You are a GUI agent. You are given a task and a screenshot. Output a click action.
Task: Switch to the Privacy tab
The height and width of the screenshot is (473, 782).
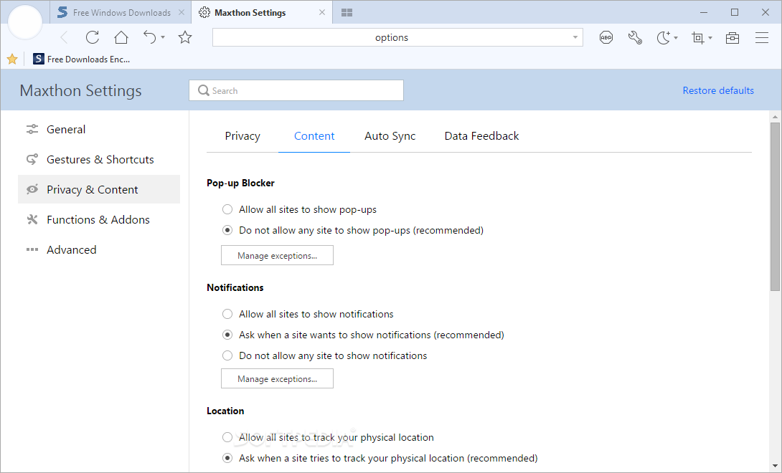[242, 136]
